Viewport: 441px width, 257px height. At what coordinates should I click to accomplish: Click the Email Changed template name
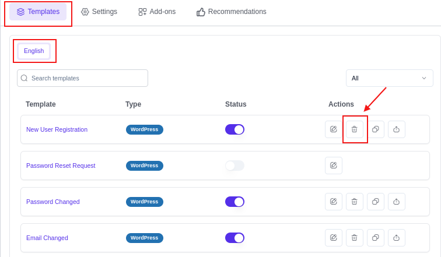[47, 238]
